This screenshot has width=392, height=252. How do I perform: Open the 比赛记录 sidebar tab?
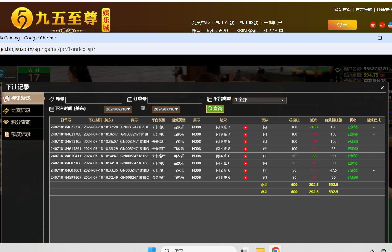pyautogui.click(x=23, y=110)
